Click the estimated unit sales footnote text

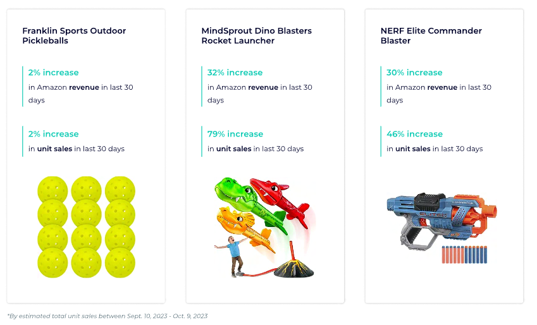coord(108,316)
